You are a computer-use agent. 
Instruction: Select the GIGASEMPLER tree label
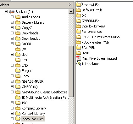(33, 81)
